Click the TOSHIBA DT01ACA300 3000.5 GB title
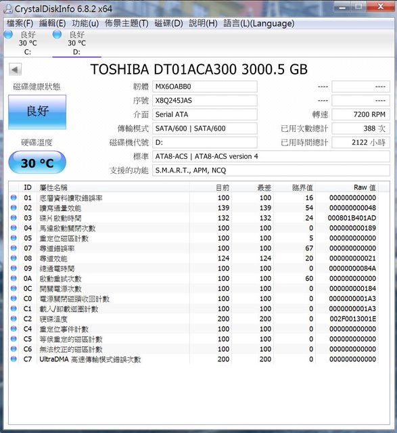Screen dimensions: 397x433 point(199,69)
